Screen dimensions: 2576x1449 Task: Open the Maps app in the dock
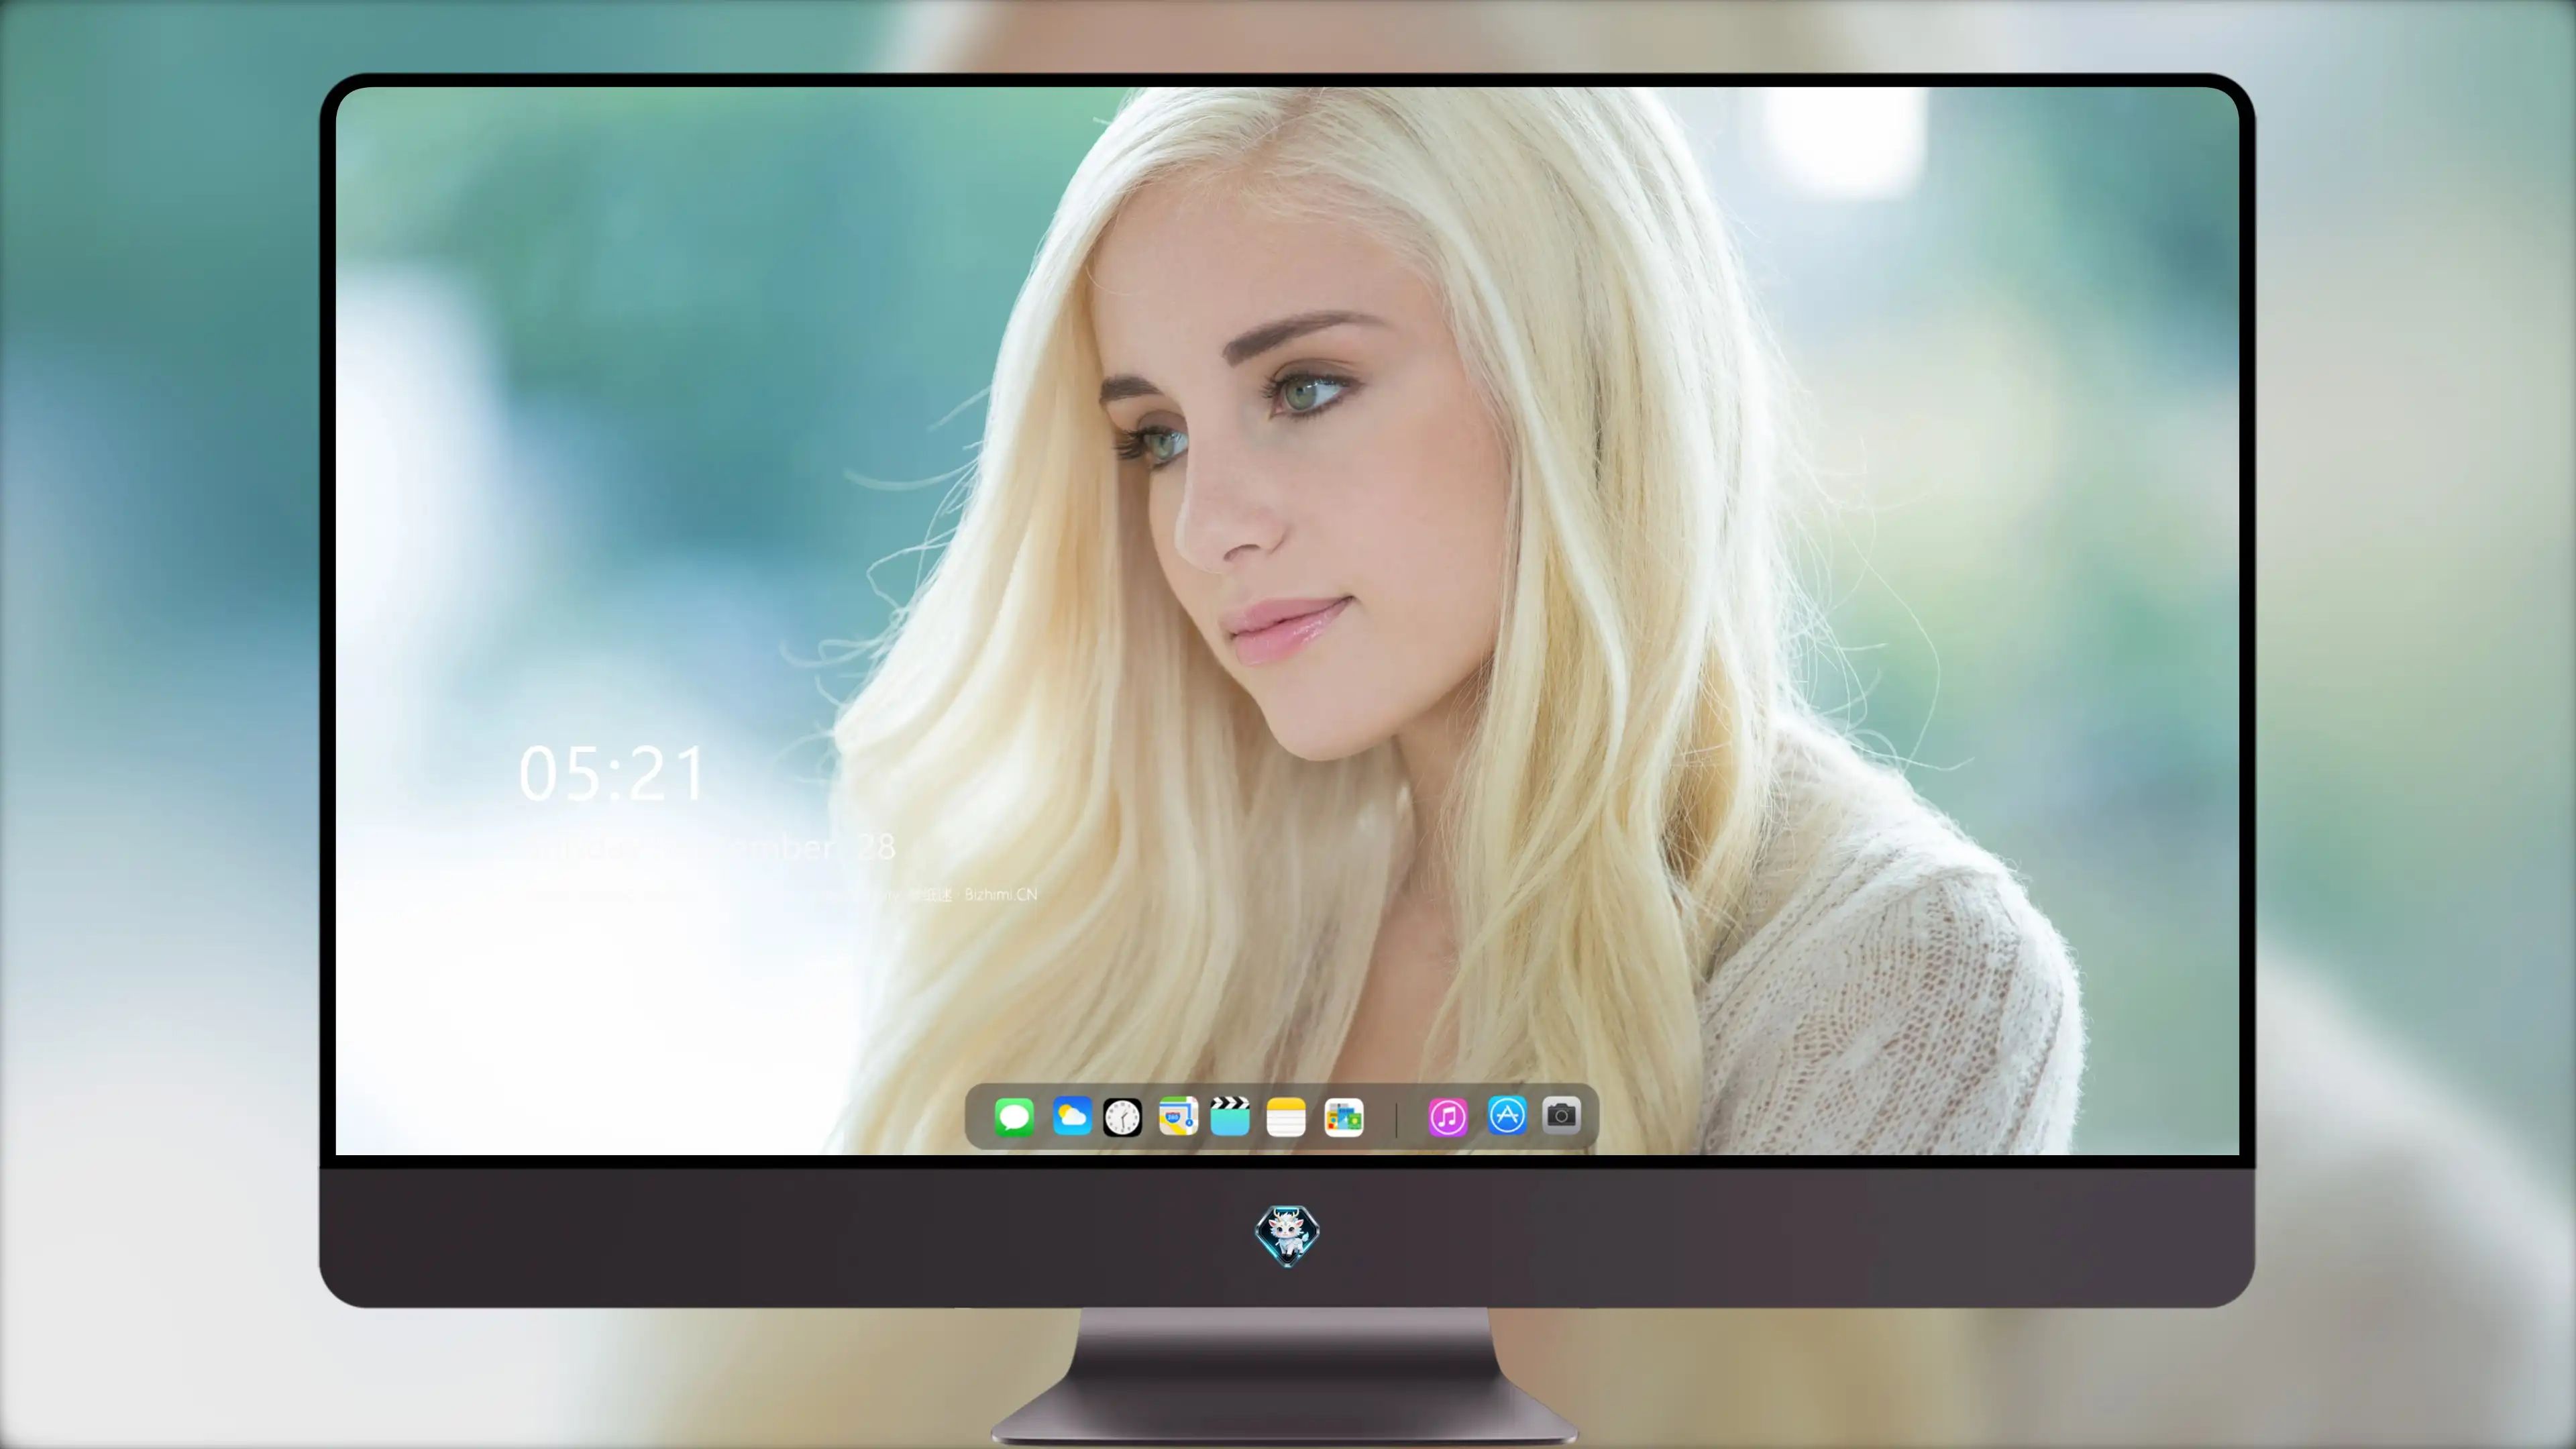click(1178, 1117)
